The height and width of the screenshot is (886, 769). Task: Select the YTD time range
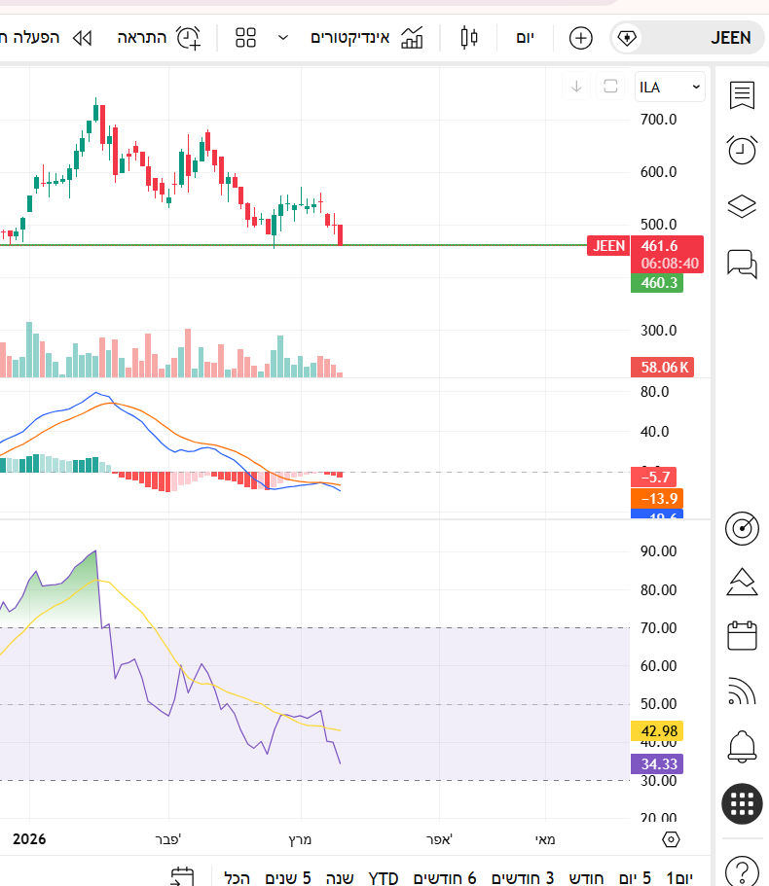(x=384, y=878)
